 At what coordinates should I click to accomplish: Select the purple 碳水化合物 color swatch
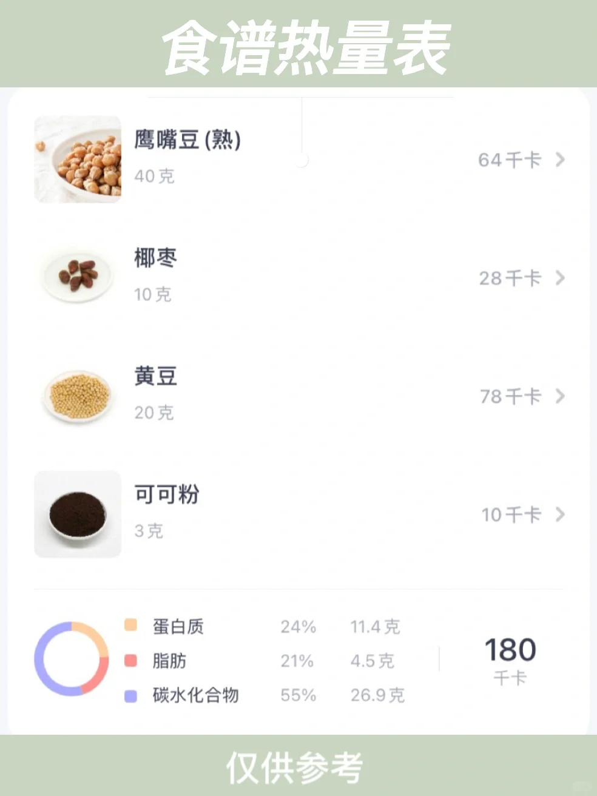130,695
